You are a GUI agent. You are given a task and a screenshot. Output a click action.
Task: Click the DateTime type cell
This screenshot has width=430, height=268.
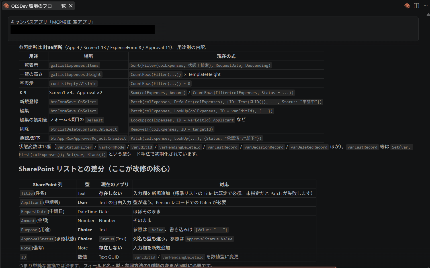tap(87, 212)
